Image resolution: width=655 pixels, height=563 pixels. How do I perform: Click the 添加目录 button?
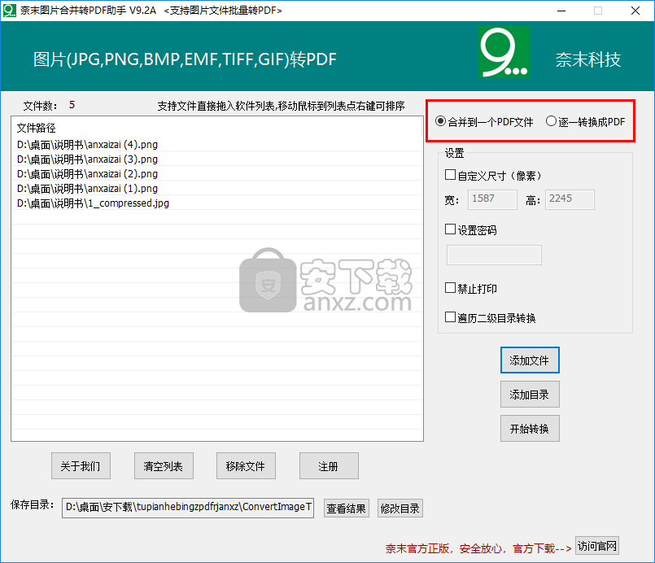530,395
